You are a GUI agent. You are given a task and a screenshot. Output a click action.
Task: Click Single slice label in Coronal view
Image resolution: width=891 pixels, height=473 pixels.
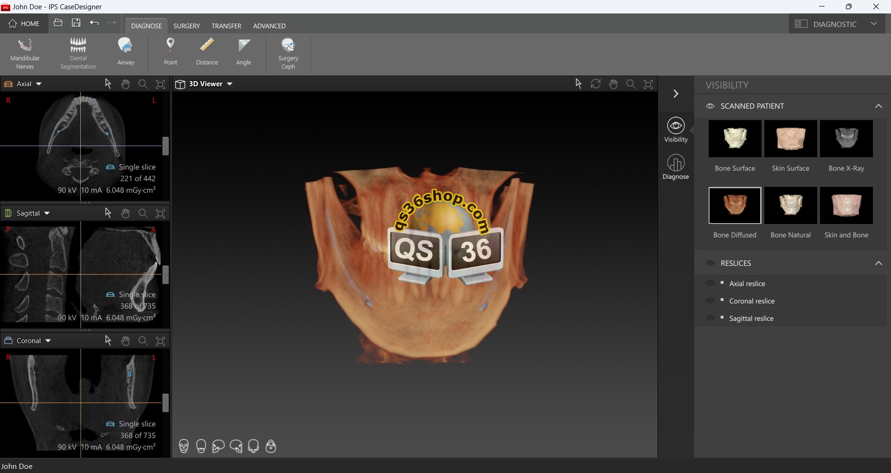[137, 424]
